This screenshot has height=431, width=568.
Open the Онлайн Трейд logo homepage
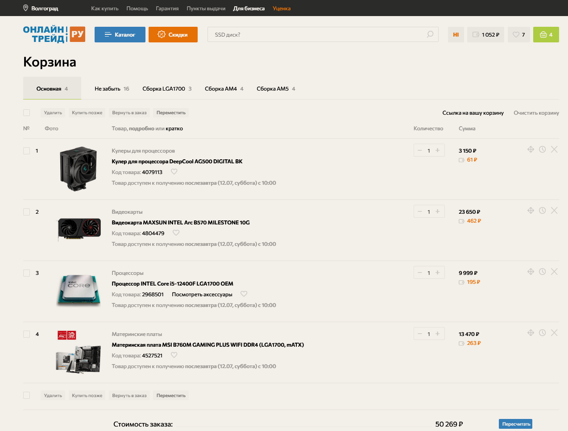tap(54, 34)
